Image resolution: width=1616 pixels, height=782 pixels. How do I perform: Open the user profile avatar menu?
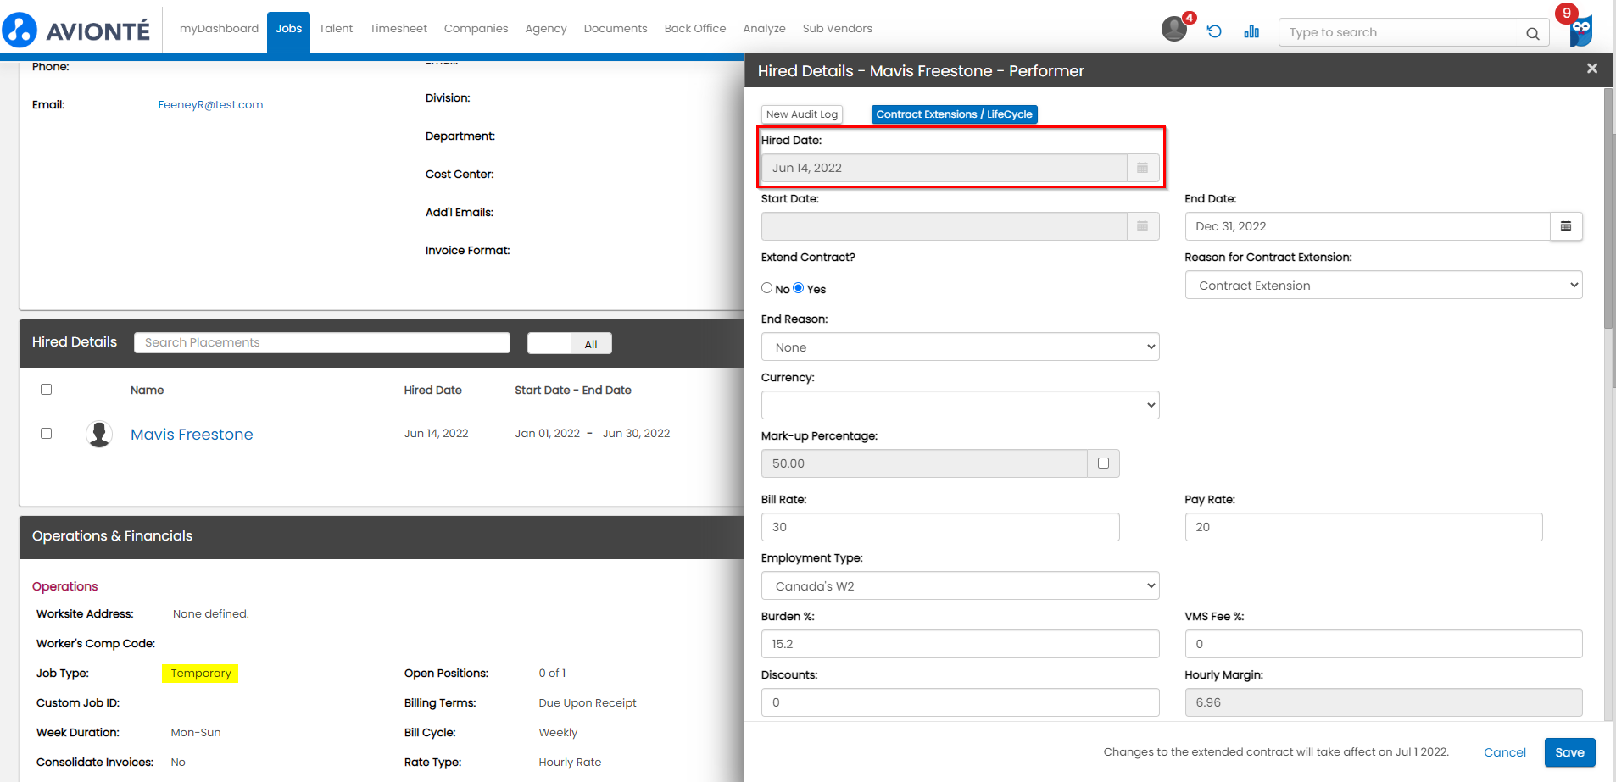coord(1173,29)
